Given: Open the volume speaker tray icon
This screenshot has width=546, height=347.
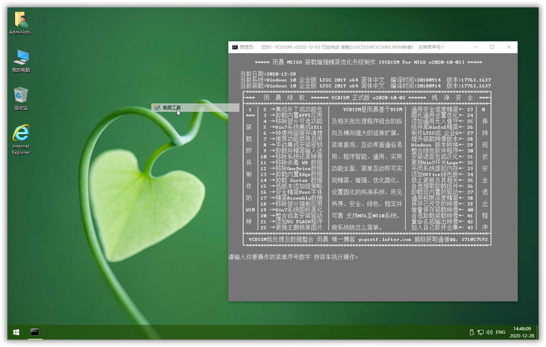Looking at the screenshot, I should click(x=489, y=333).
